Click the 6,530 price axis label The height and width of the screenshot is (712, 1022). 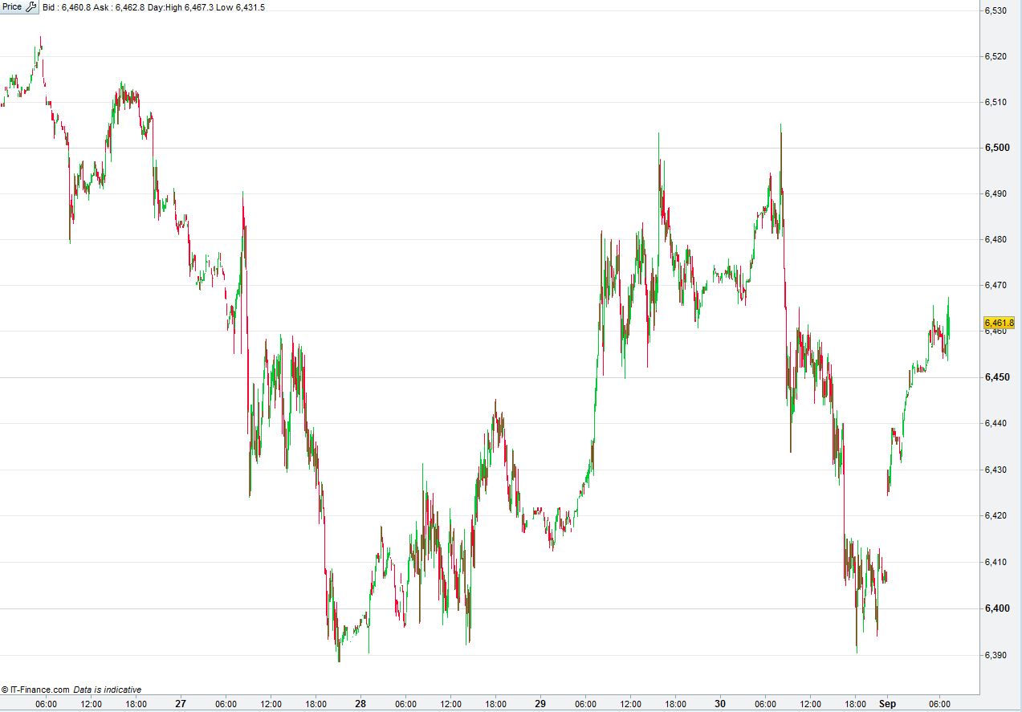(x=995, y=10)
